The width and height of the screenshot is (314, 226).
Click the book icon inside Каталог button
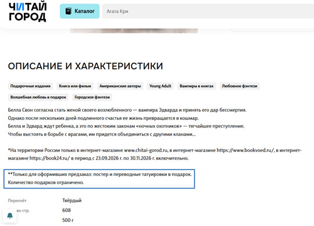pyautogui.click(x=69, y=11)
